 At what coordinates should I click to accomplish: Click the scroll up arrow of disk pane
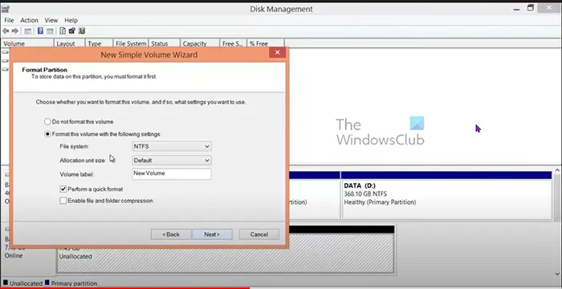[558, 170]
